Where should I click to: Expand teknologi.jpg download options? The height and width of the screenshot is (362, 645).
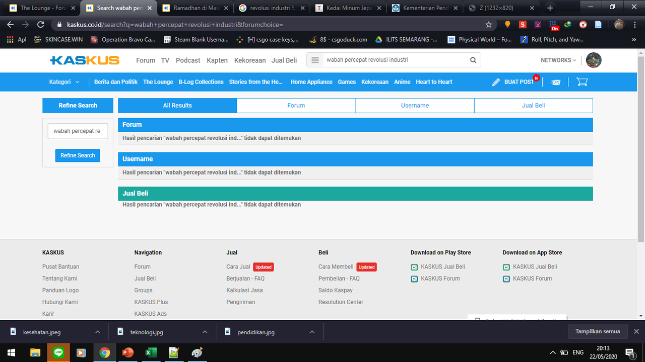[x=205, y=332]
